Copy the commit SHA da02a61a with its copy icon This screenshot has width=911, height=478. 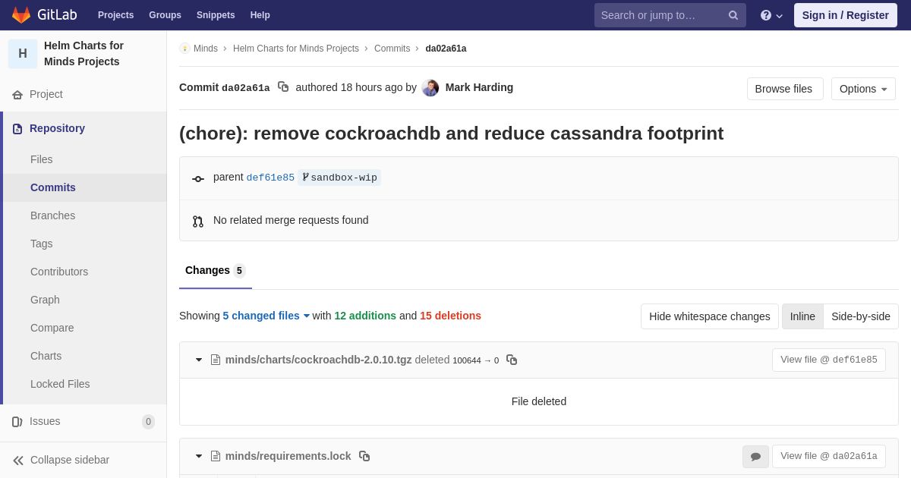[283, 87]
